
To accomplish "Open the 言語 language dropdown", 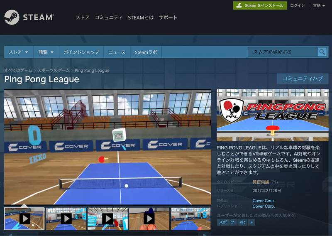I will click(x=319, y=5).
